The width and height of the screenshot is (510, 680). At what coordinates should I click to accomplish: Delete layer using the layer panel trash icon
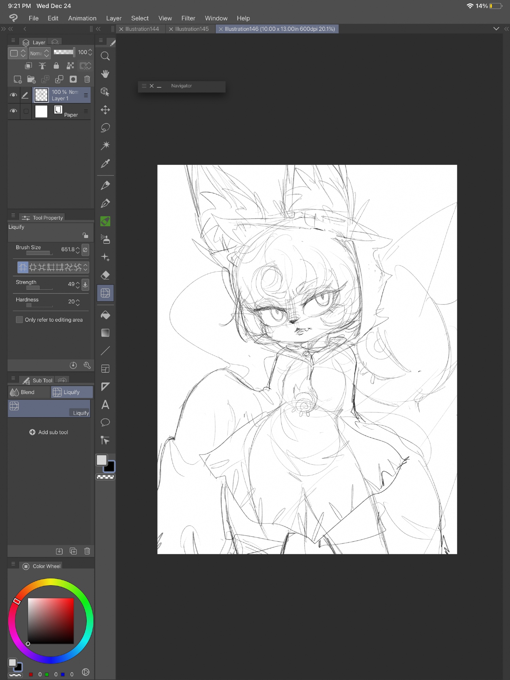pyautogui.click(x=87, y=79)
